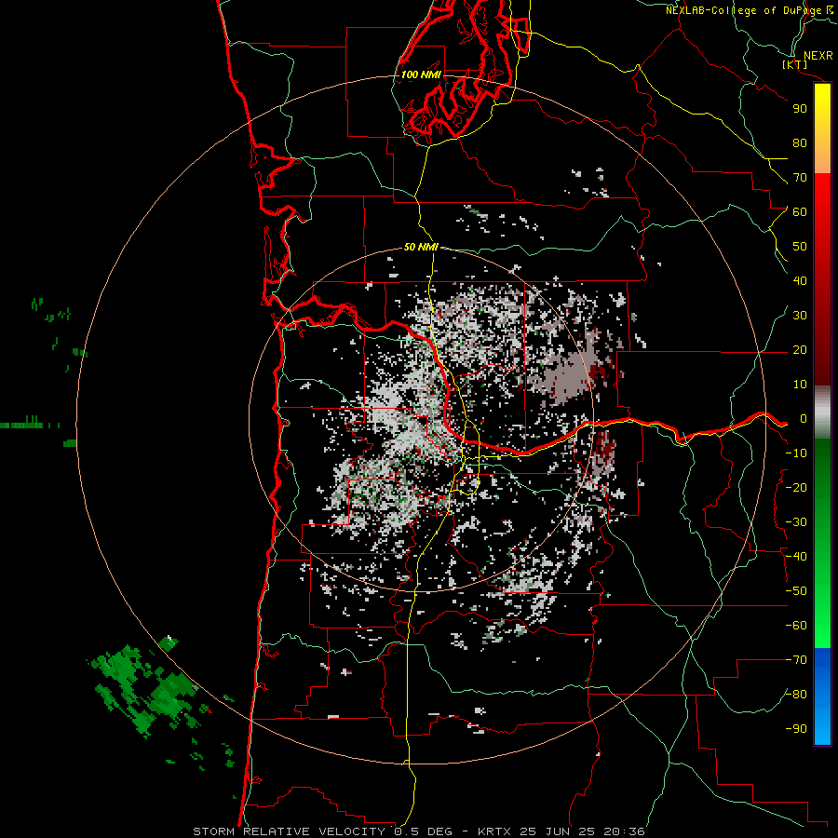Click the 90 value on velocity scale
Viewport: 838px width, 838px height.
(800, 109)
